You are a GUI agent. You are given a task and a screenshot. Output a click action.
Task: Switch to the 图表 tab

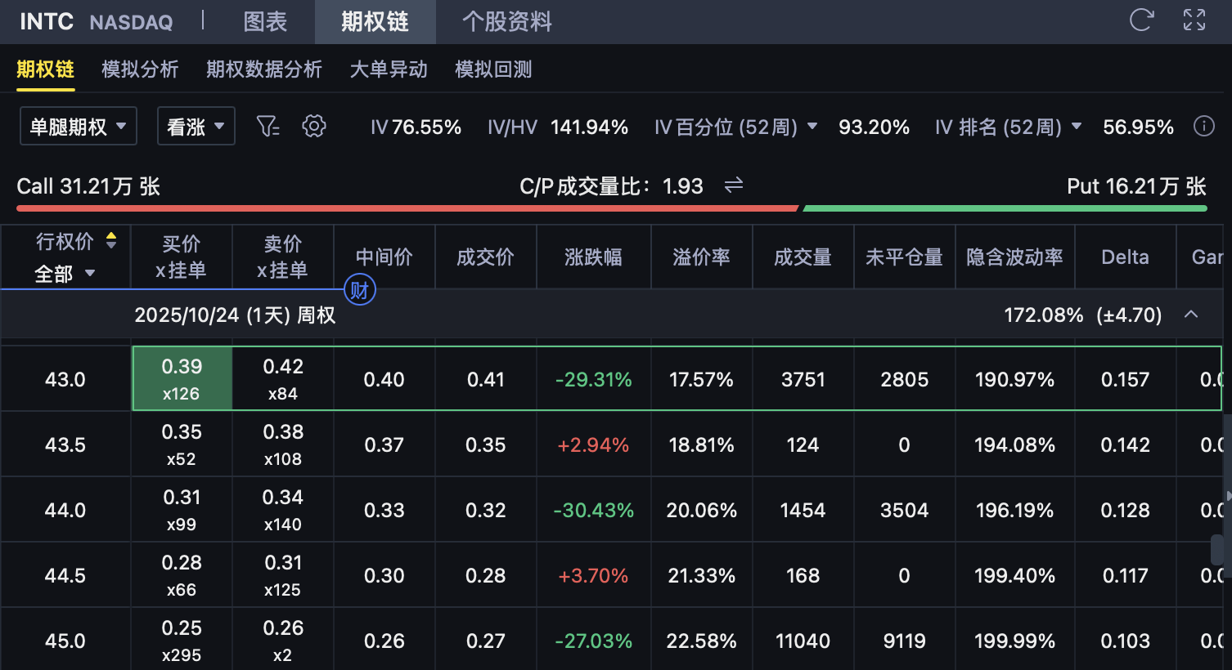(265, 21)
